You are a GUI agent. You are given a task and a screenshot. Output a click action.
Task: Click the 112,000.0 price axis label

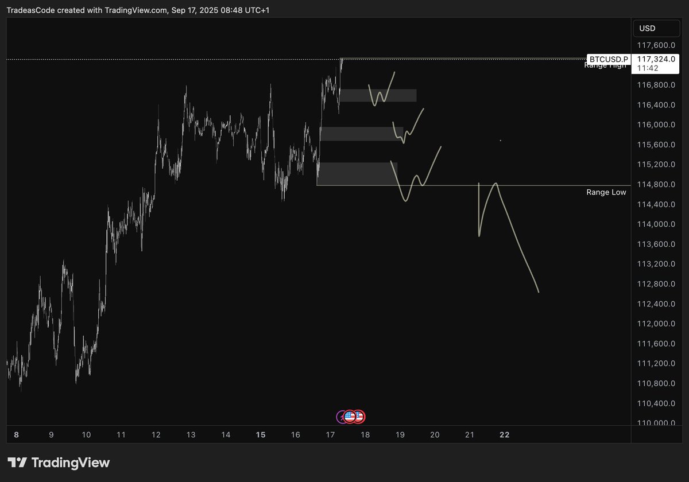tap(656, 324)
